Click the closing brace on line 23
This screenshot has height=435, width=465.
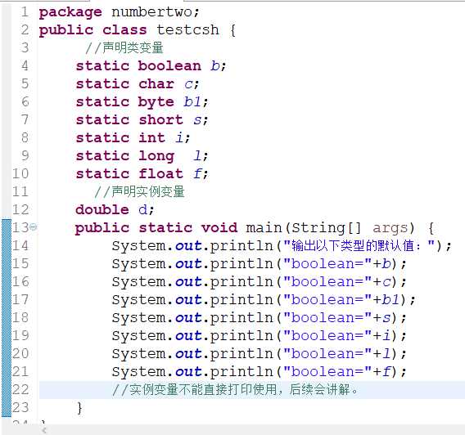(79, 408)
